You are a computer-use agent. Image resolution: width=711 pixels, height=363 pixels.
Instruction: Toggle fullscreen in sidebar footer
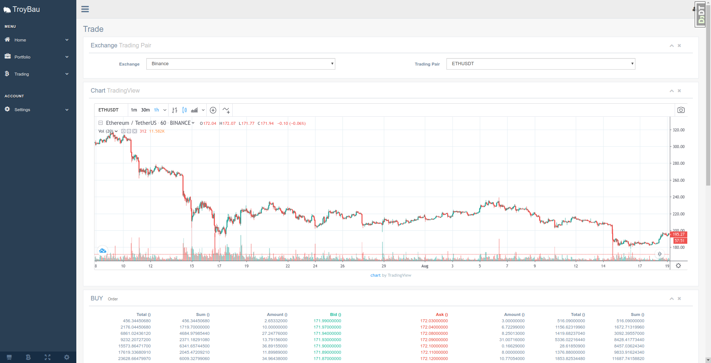click(x=47, y=357)
